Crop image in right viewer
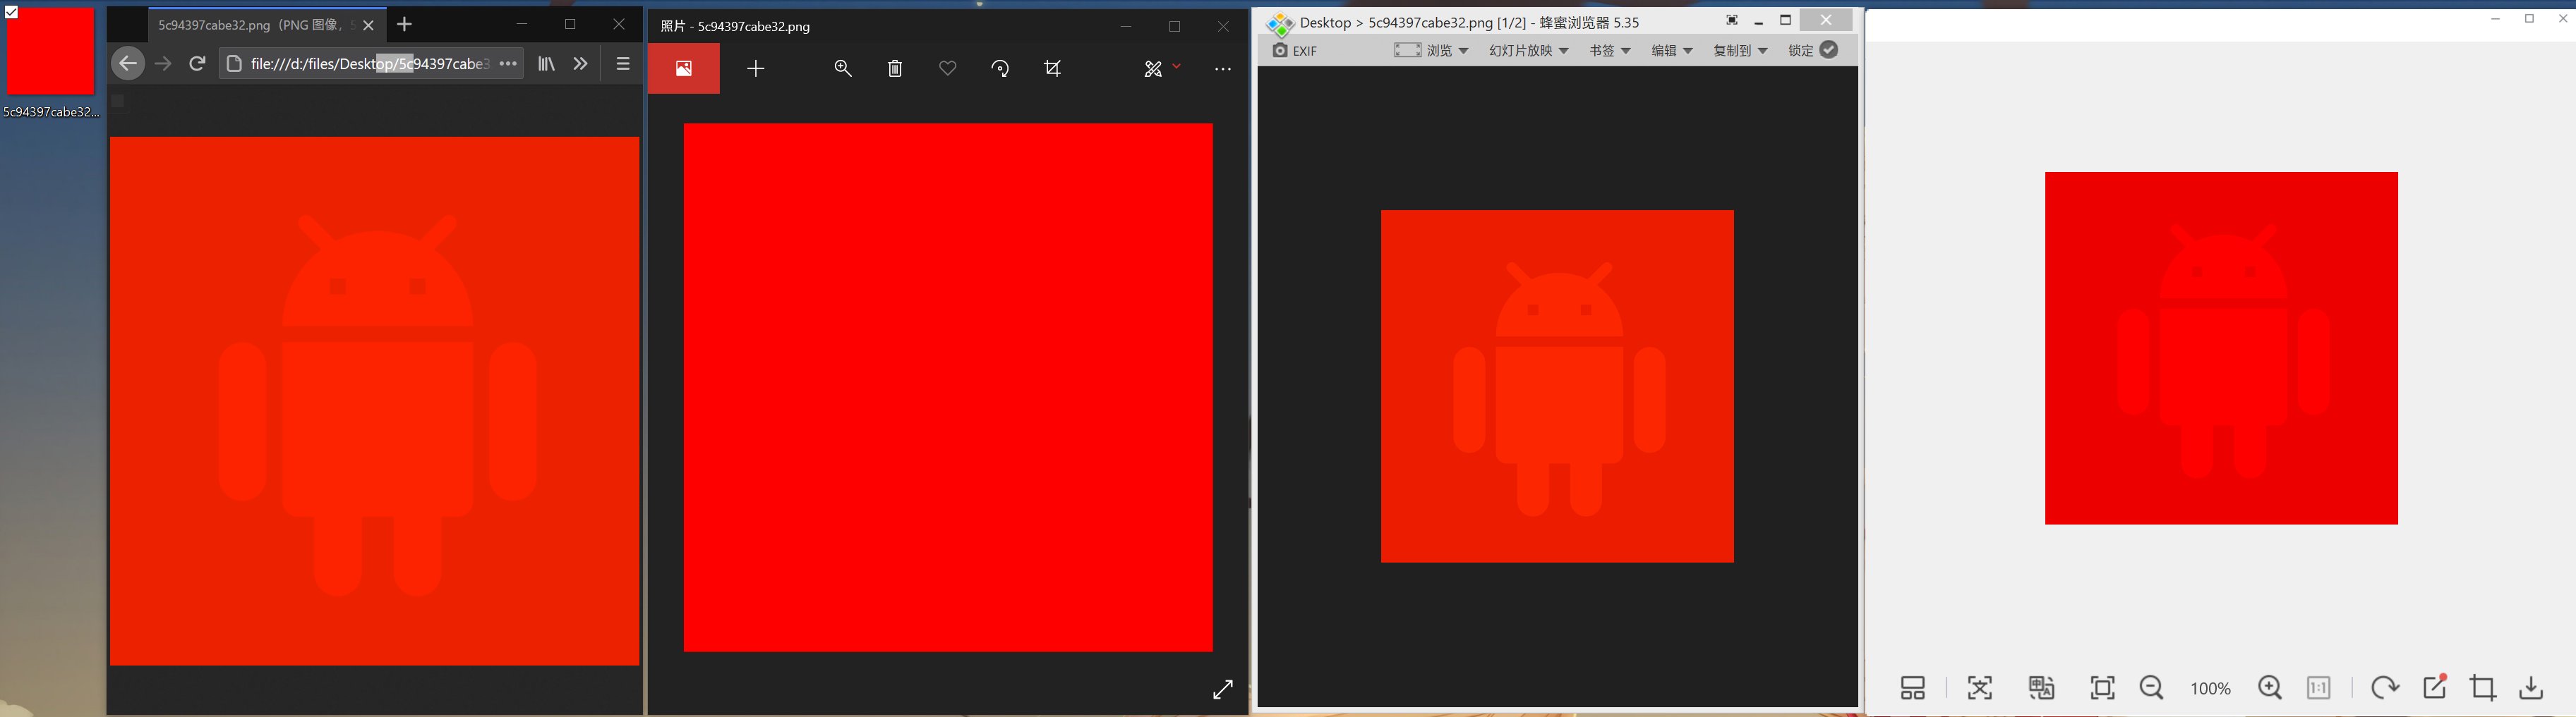 point(2483,687)
